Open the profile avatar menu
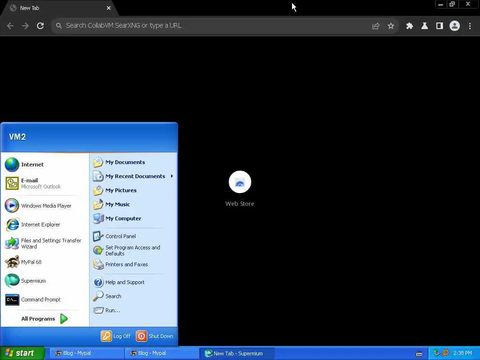 (x=455, y=26)
